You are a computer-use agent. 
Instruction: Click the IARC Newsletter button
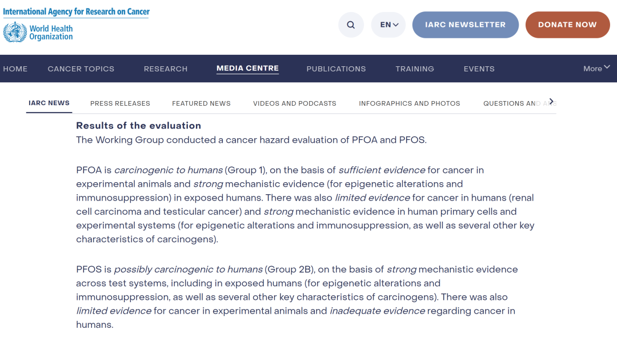465,25
